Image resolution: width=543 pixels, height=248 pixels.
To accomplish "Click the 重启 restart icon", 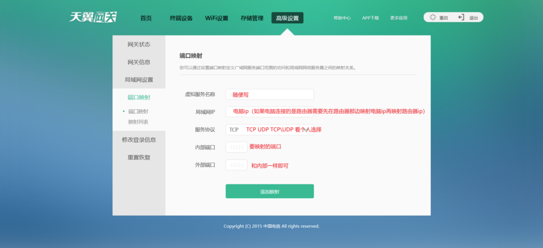I will click(433, 17).
